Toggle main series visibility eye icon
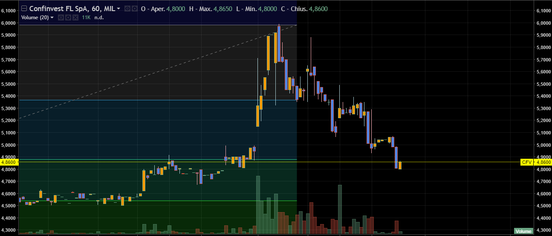The height and width of the screenshot is (236, 552). click(127, 9)
